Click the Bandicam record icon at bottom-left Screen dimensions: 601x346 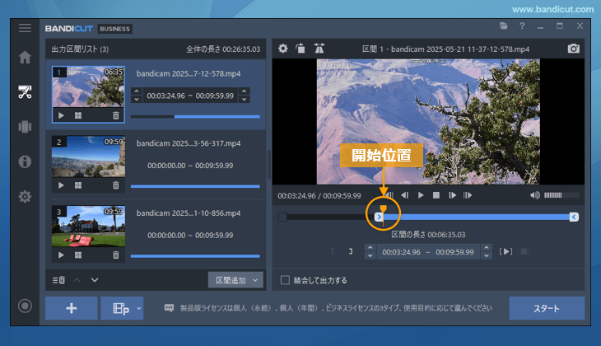click(x=25, y=306)
